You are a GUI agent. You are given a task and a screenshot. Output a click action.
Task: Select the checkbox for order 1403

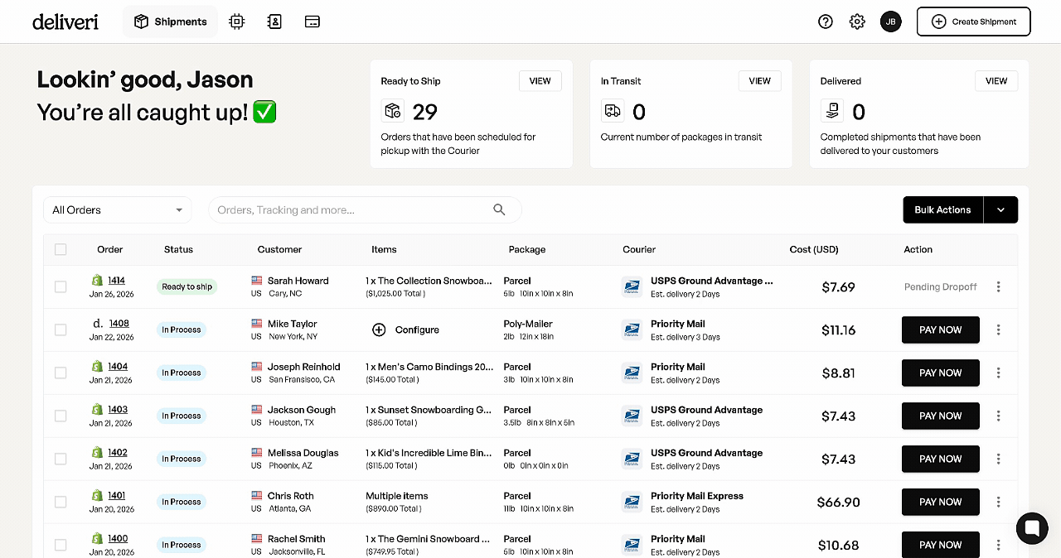pyautogui.click(x=61, y=416)
